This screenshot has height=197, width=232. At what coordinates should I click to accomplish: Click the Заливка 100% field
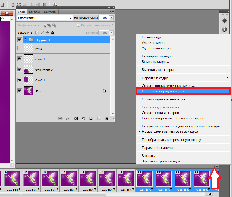104,33
